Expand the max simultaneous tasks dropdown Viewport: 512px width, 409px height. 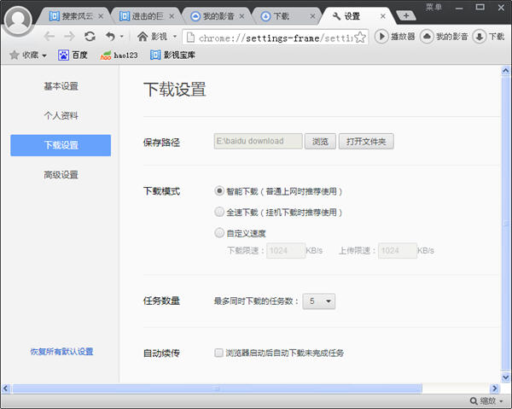point(321,301)
